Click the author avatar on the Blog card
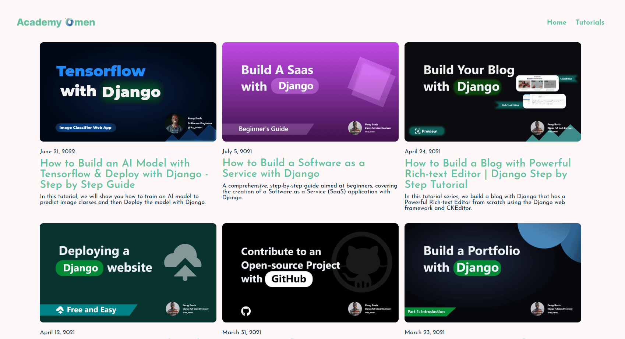This screenshot has width=625, height=339. (x=537, y=128)
